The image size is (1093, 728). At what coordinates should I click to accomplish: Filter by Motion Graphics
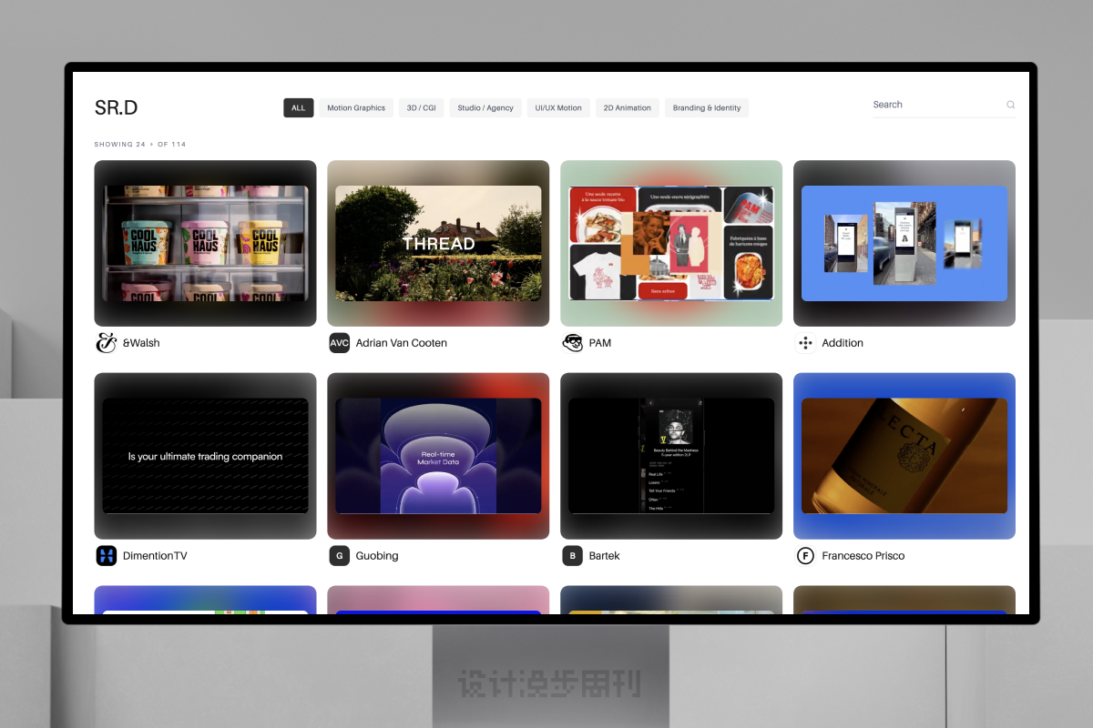356,107
